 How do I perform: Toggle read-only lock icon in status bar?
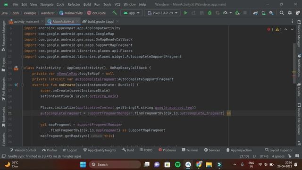[x=289, y=156]
